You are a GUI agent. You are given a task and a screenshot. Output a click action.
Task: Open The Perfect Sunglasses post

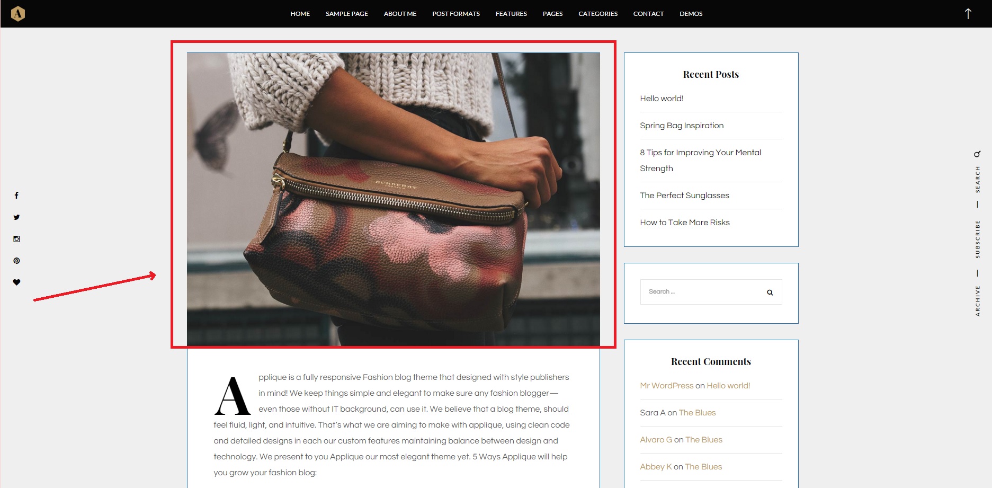point(684,196)
